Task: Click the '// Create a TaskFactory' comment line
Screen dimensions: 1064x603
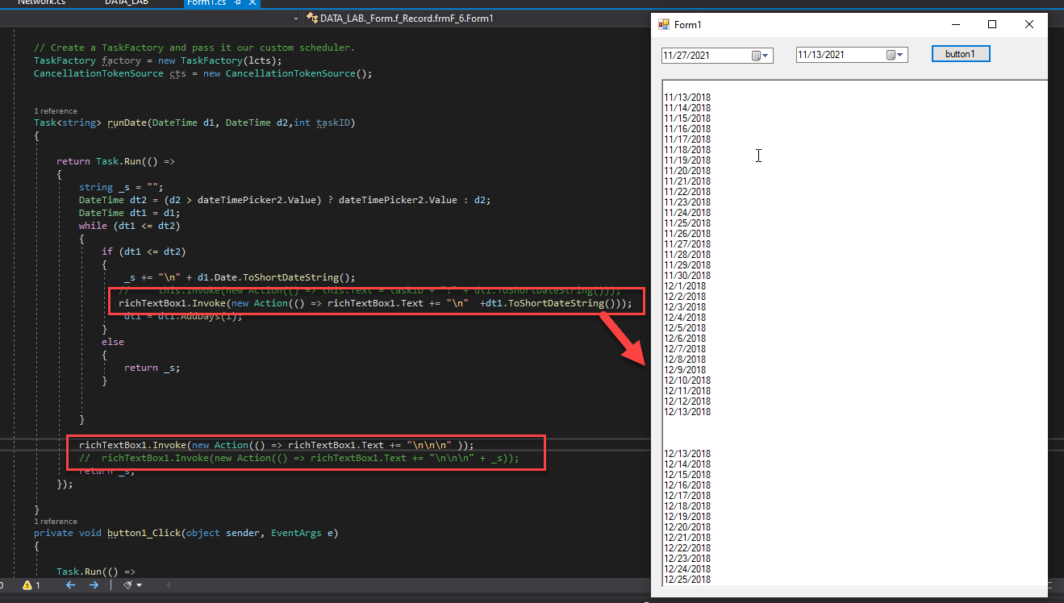Action: [x=194, y=48]
